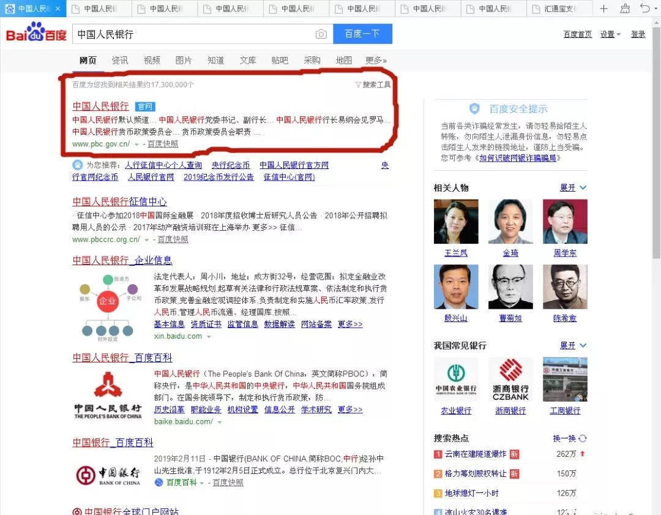Image resolution: width=661 pixels, height=515 pixels.
Task: Open 搜索工具 filter tool
Action: 373,85
